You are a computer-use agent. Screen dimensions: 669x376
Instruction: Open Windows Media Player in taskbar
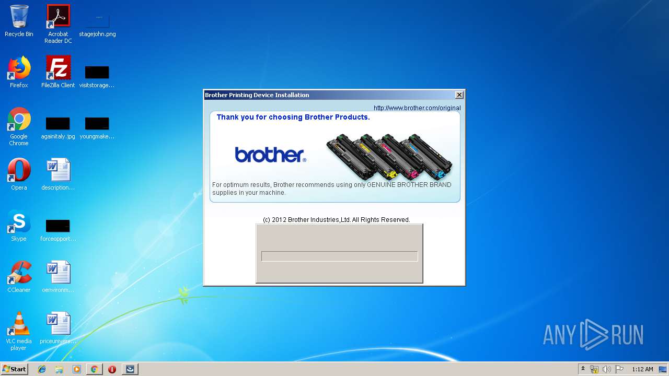77,369
